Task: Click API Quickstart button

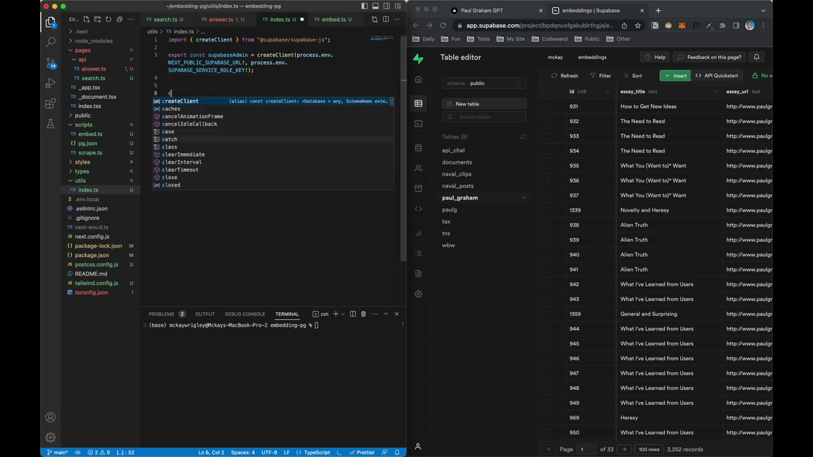Action: [x=716, y=76]
